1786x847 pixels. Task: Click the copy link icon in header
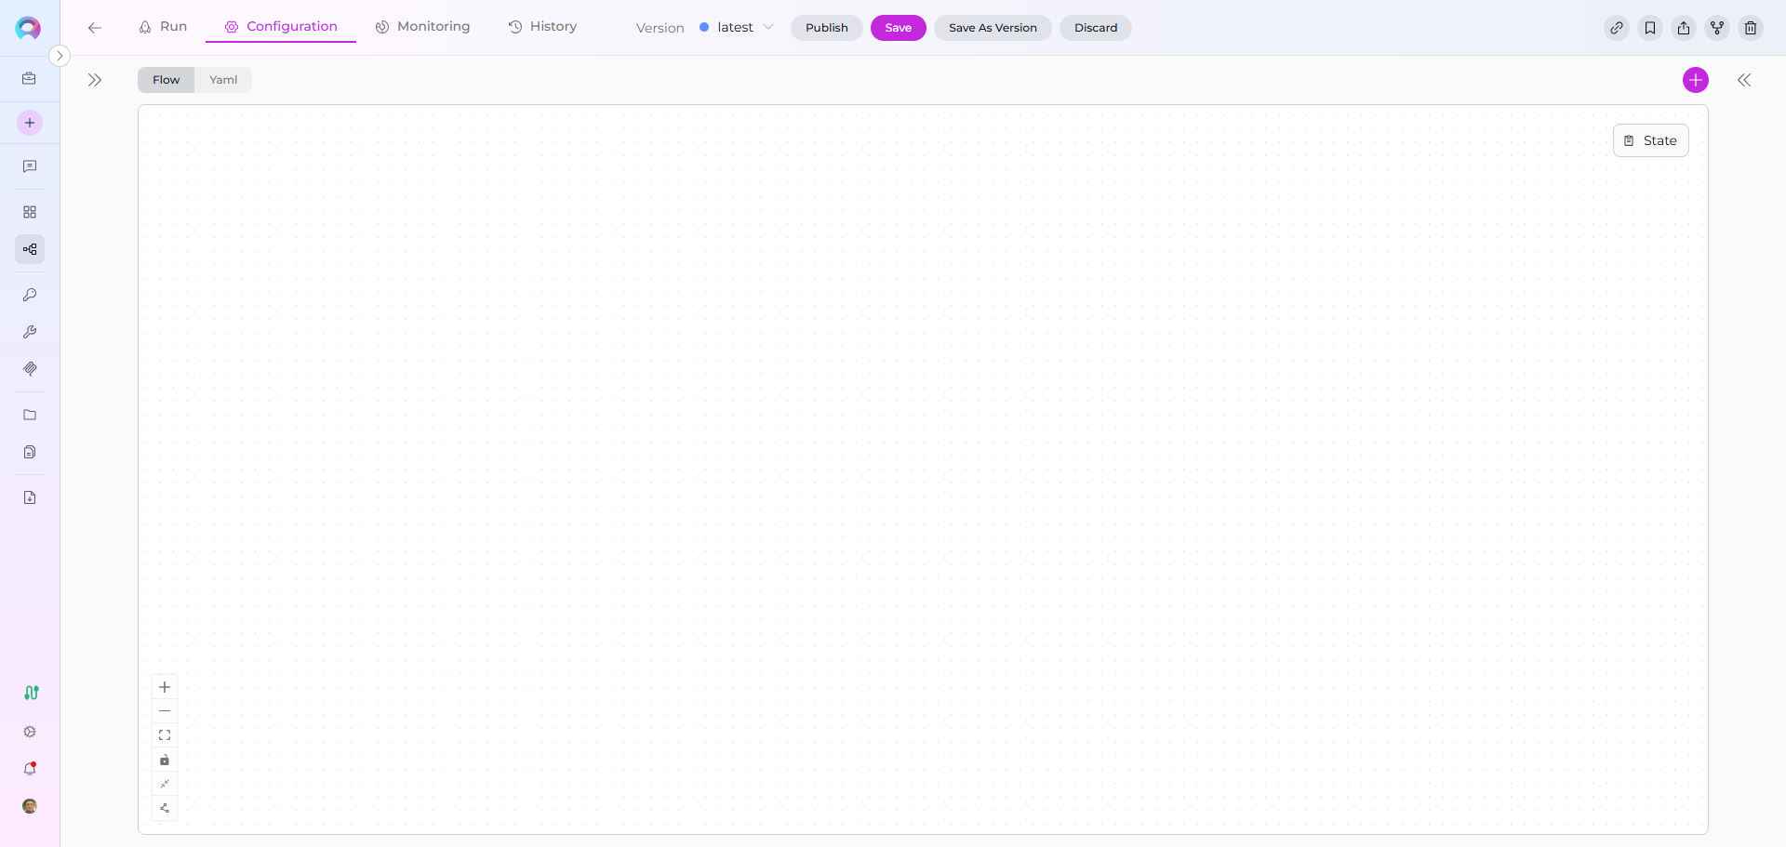click(1617, 28)
